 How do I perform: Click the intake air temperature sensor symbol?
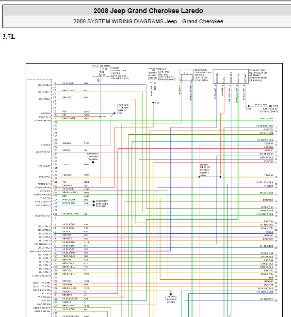point(186,75)
